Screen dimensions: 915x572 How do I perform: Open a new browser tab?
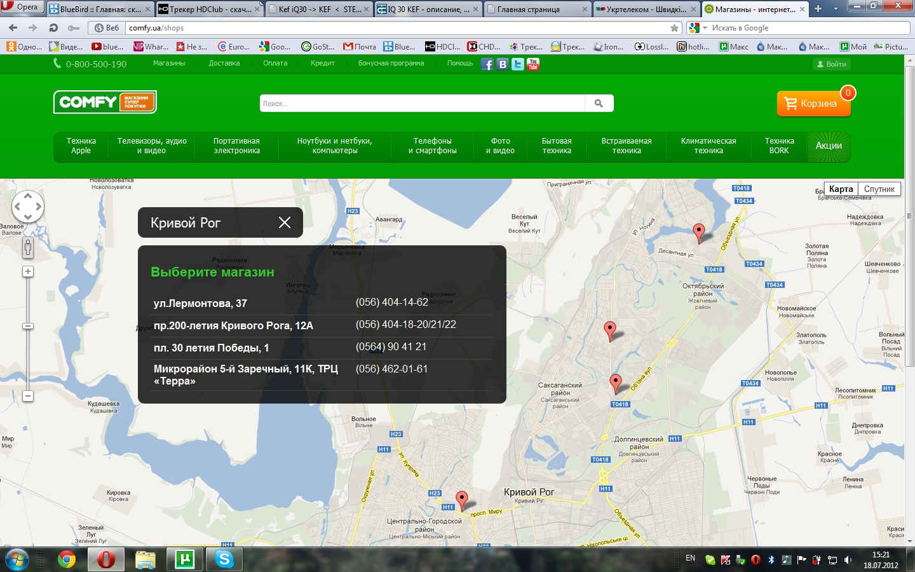click(818, 9)
